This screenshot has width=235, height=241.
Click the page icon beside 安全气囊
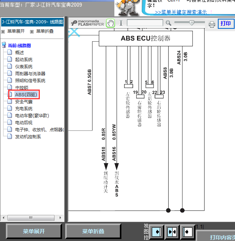pyautogui.click(x=10, y=102)
